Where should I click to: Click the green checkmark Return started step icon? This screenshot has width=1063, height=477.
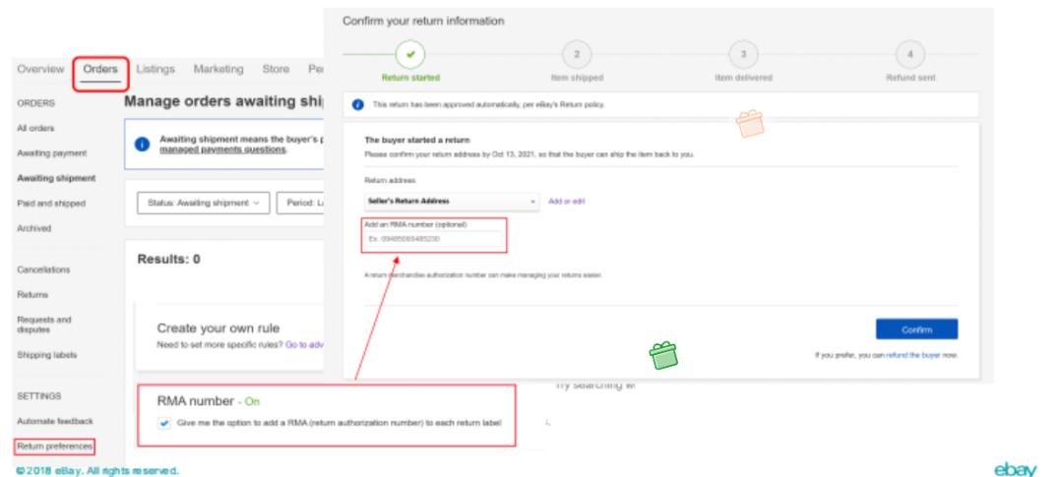pos(408,54)
